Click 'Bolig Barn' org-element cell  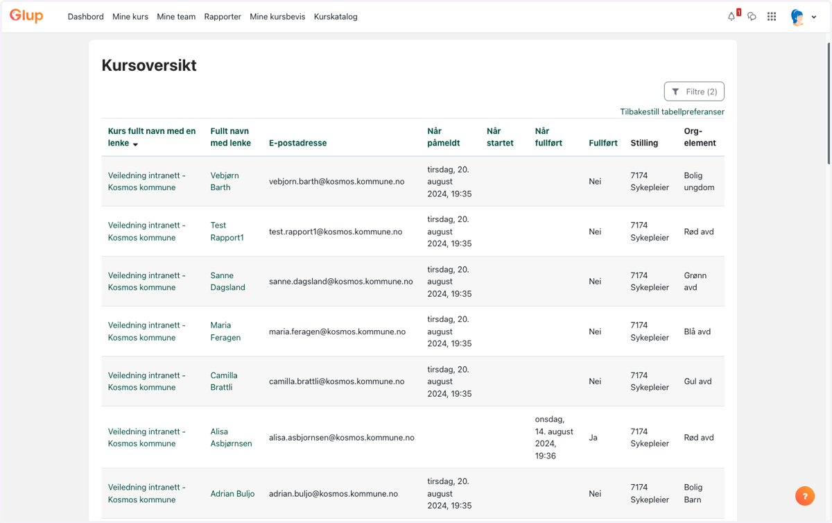click(693, 493)
